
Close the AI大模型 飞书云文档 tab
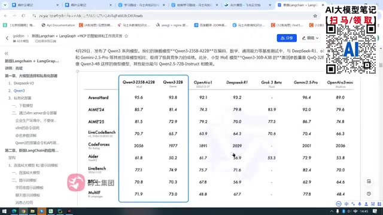(x=270, y=5)
